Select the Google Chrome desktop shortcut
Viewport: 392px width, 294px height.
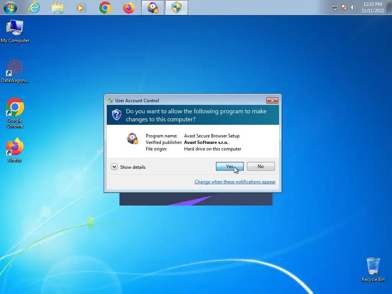click(15, 113)
